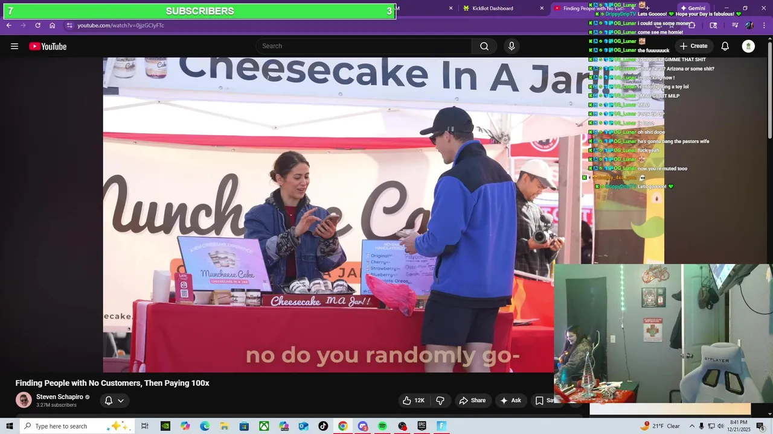
Task: Open a new browser tab
Action: click(x=647, y=8)
